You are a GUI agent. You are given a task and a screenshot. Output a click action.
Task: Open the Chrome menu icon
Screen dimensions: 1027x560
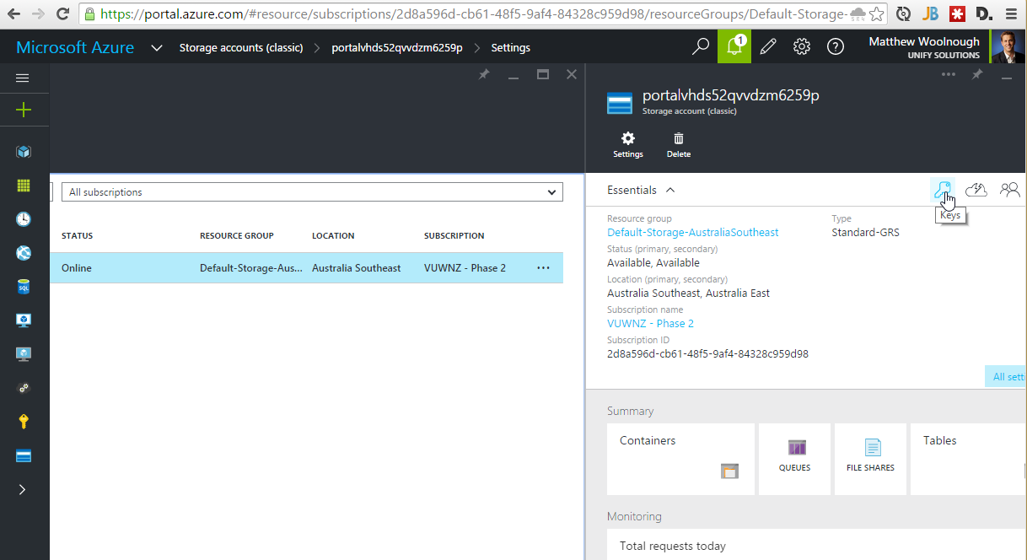[1011, 13]
